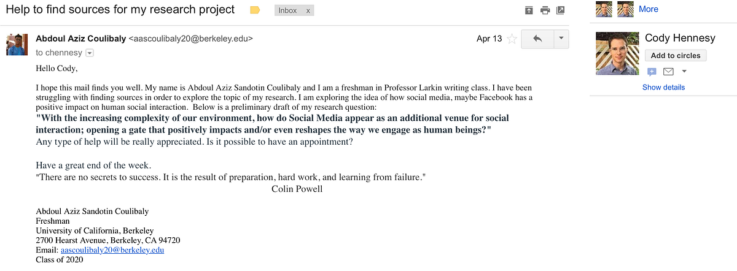Click the Inbox label tag
Screen dimensions: 737x271
[x=287, y=10]
